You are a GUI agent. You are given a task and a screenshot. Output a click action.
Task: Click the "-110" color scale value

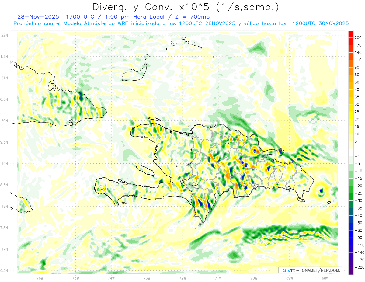359,245
